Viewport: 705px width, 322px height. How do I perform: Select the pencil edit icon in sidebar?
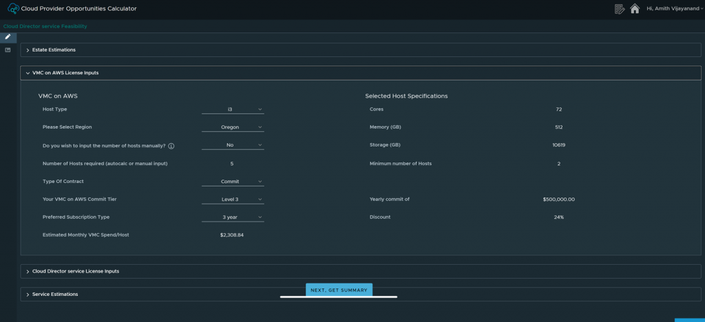8,37
